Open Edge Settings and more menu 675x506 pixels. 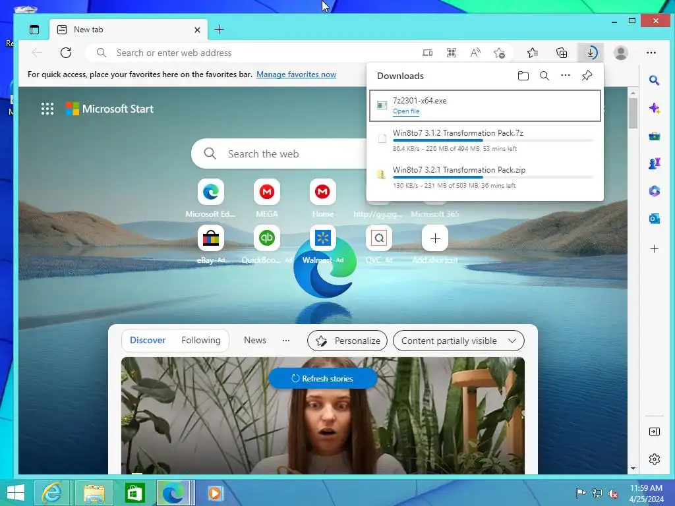click(x=651, y=53)
